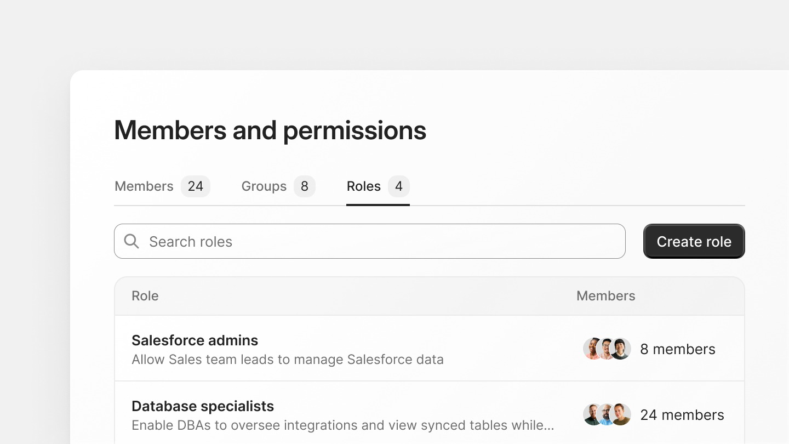
Task: Click the search magnifier icon
Action: (x=131, y=241)
